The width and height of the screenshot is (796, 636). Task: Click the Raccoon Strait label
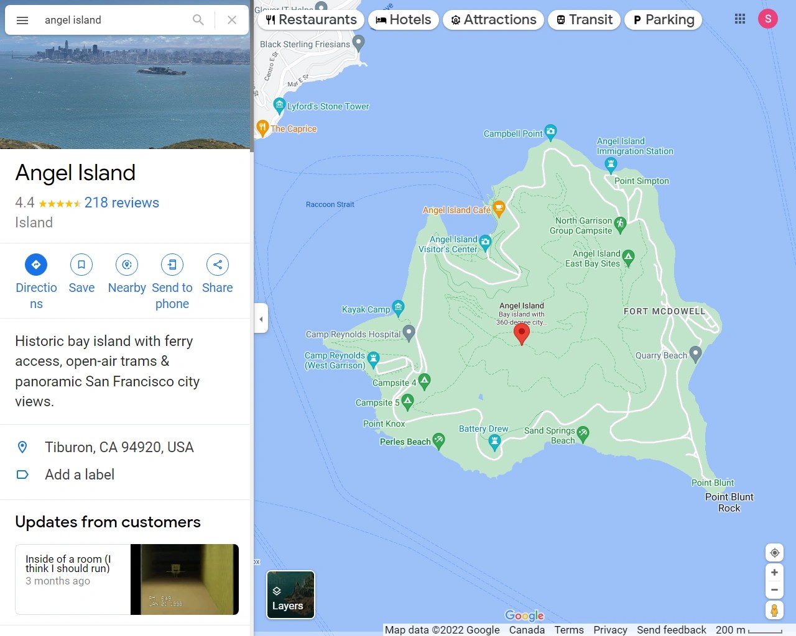tap(330, 204)
